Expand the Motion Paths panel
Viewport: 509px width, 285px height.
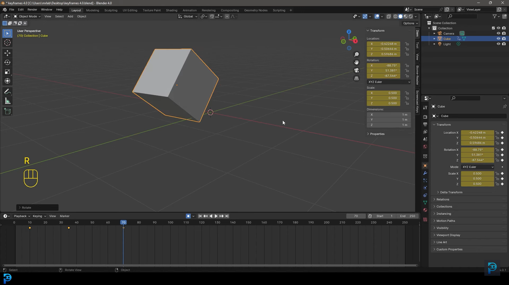coord(445,221)
